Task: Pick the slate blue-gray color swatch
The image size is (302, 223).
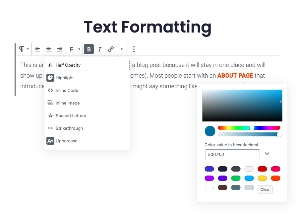Action: pos(236,187)
